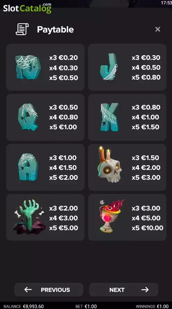Select the teal letter K symbol
Screen dimensions: 172x309
(x=110, y=117)
